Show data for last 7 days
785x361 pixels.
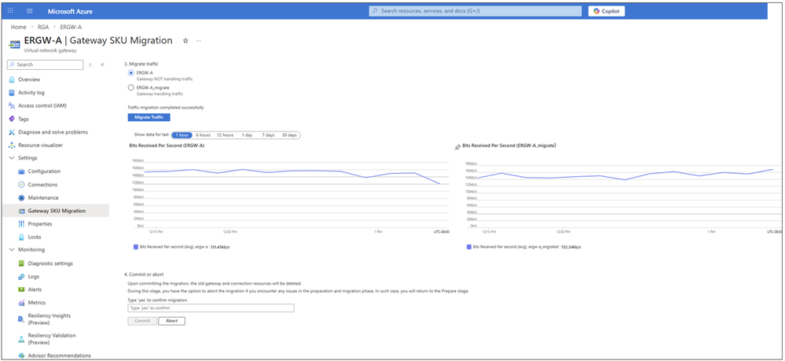(x=268, y=135)
